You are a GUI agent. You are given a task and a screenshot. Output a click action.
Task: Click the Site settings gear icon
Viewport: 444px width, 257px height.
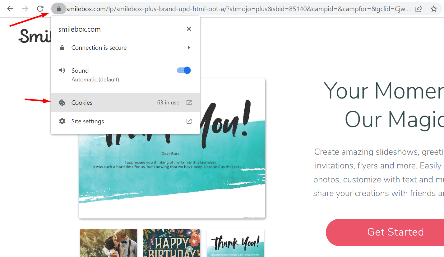point(62,121)
